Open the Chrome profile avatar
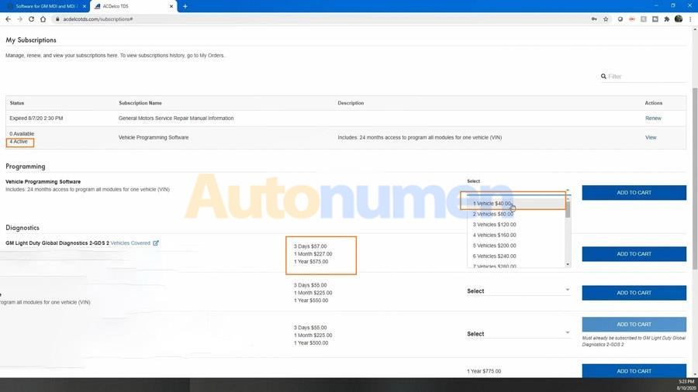 click(679, 19)
